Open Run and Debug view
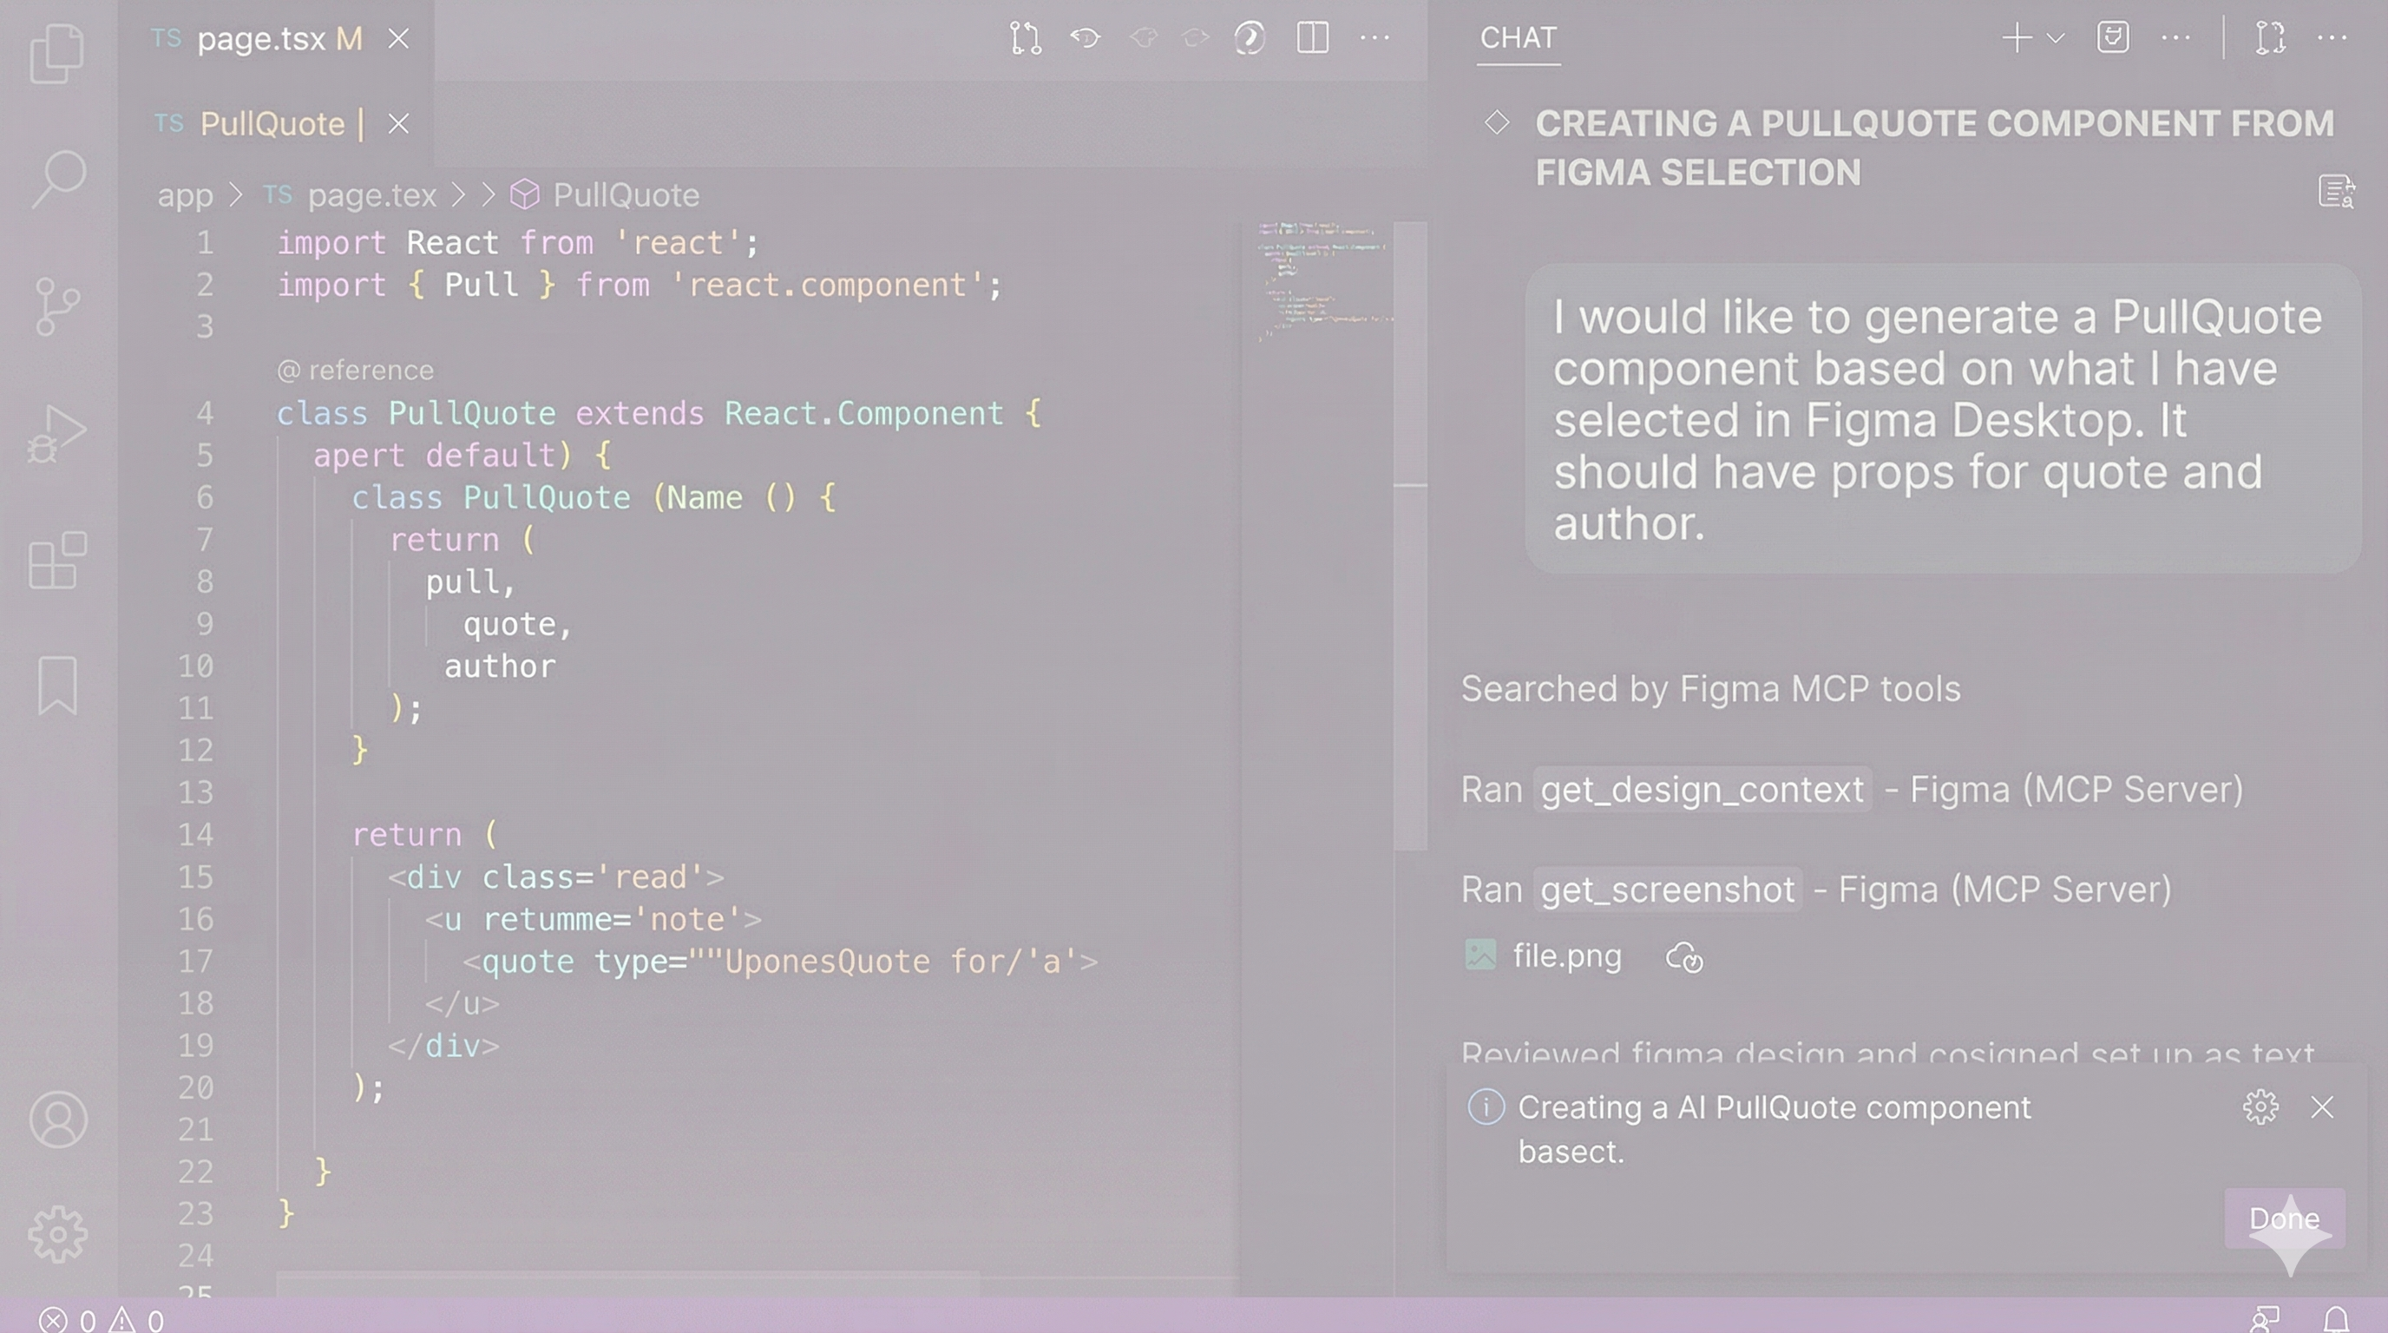 point(57,433)
